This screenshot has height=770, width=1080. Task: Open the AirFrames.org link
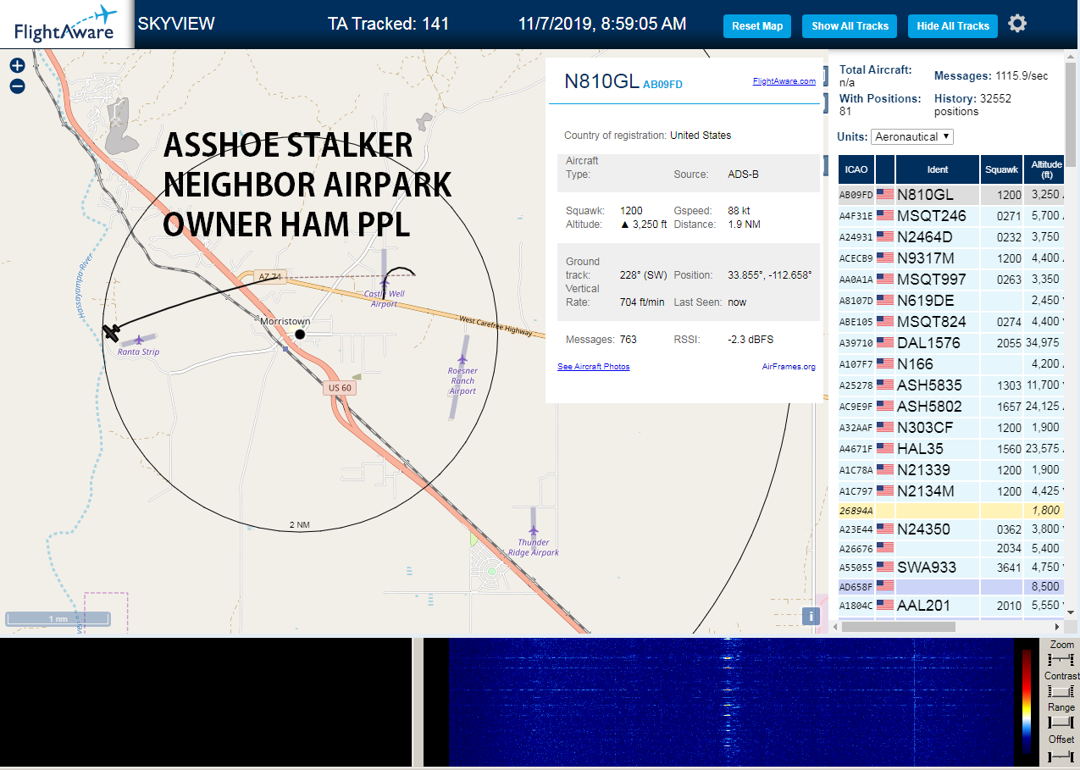(789, 367)
